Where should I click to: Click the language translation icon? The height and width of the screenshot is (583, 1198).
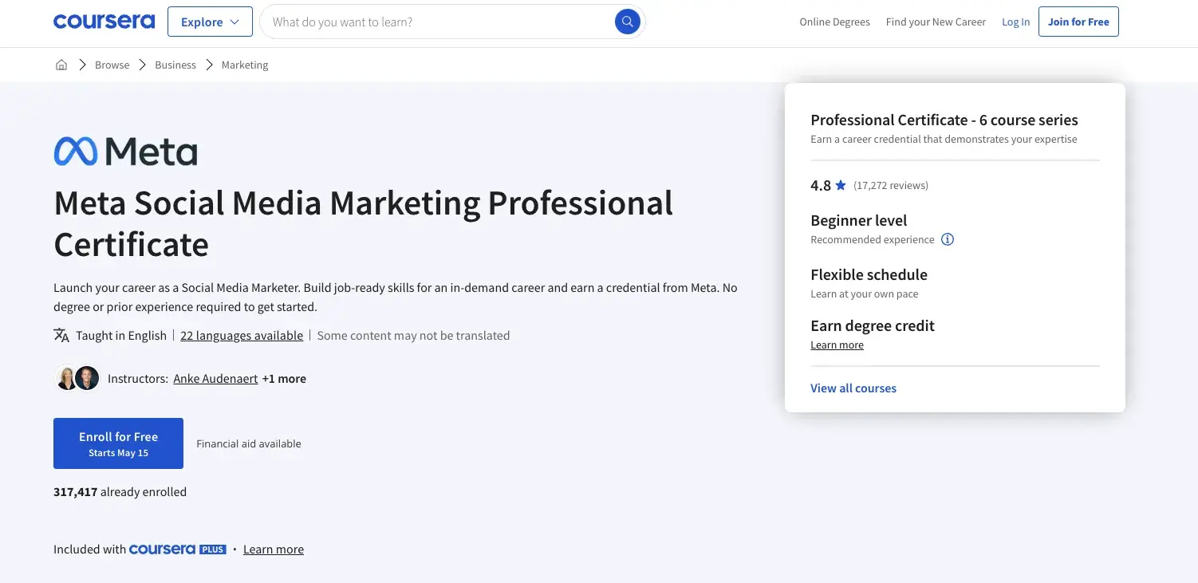61,336
